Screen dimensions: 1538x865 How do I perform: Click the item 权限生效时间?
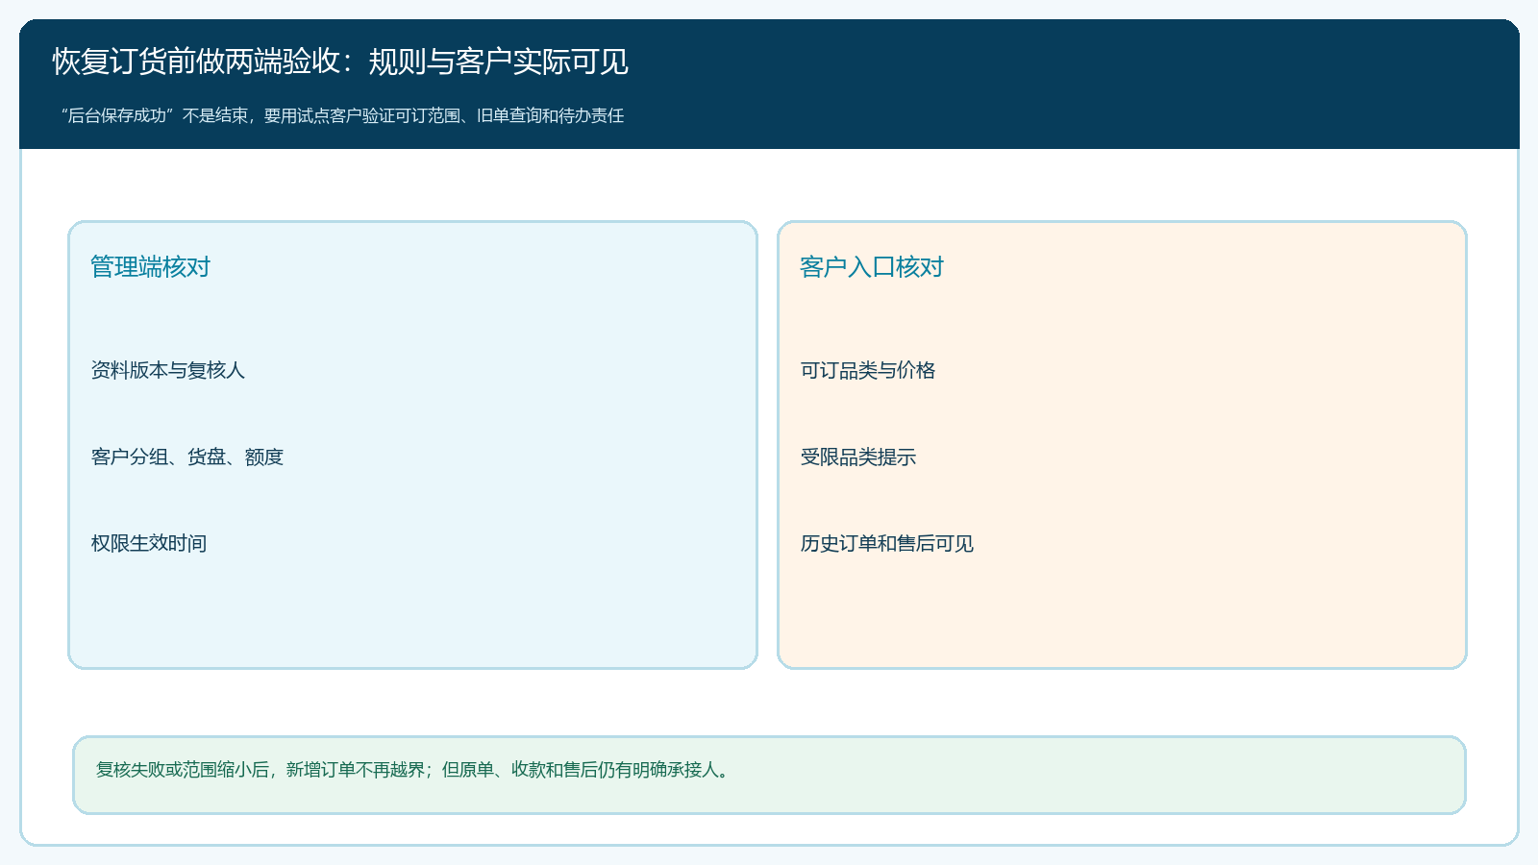149,543
